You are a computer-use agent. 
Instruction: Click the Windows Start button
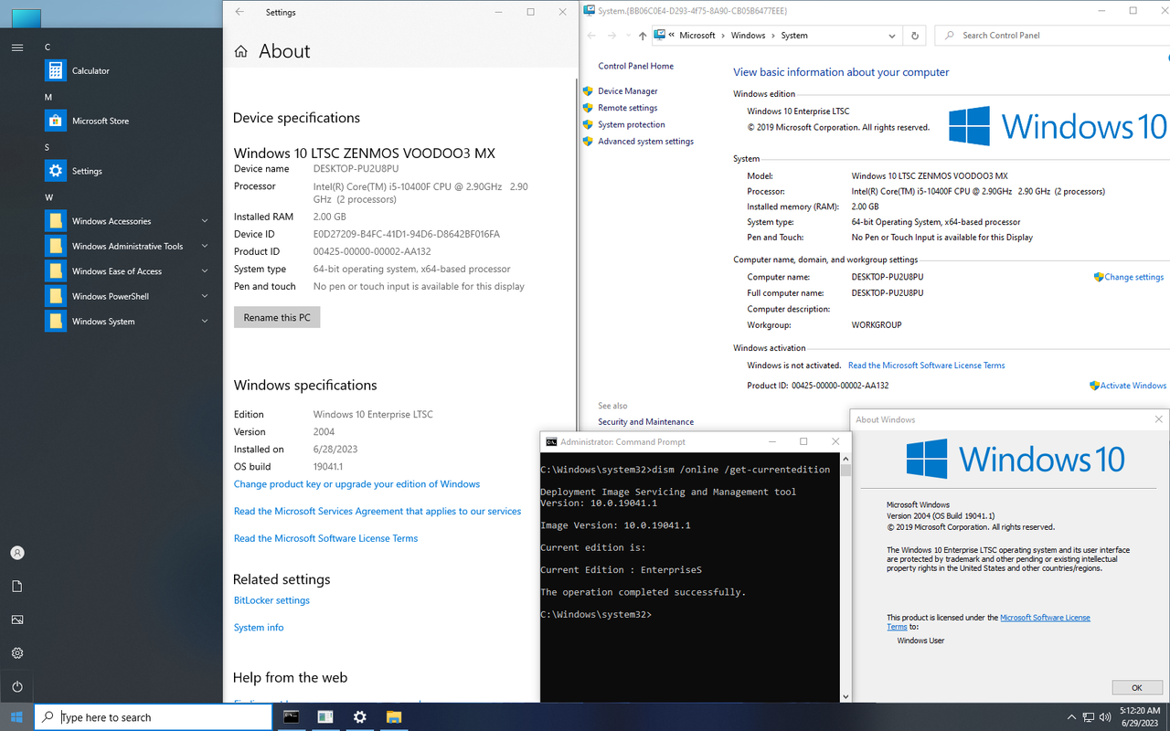coord(16,717)
